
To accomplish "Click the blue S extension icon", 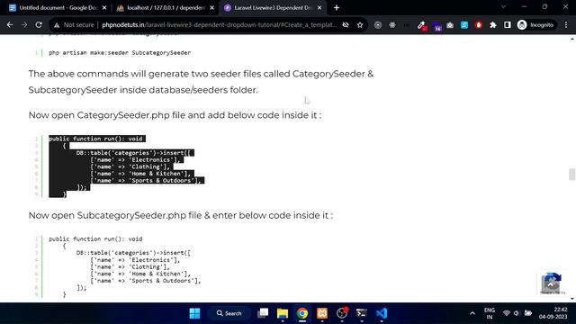I will point(464,25).
